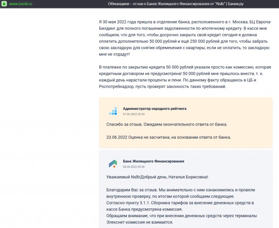Click the Банк Жилищного Финансирования logo icon
The image size is (279, 228).
(x=113, y=164)
